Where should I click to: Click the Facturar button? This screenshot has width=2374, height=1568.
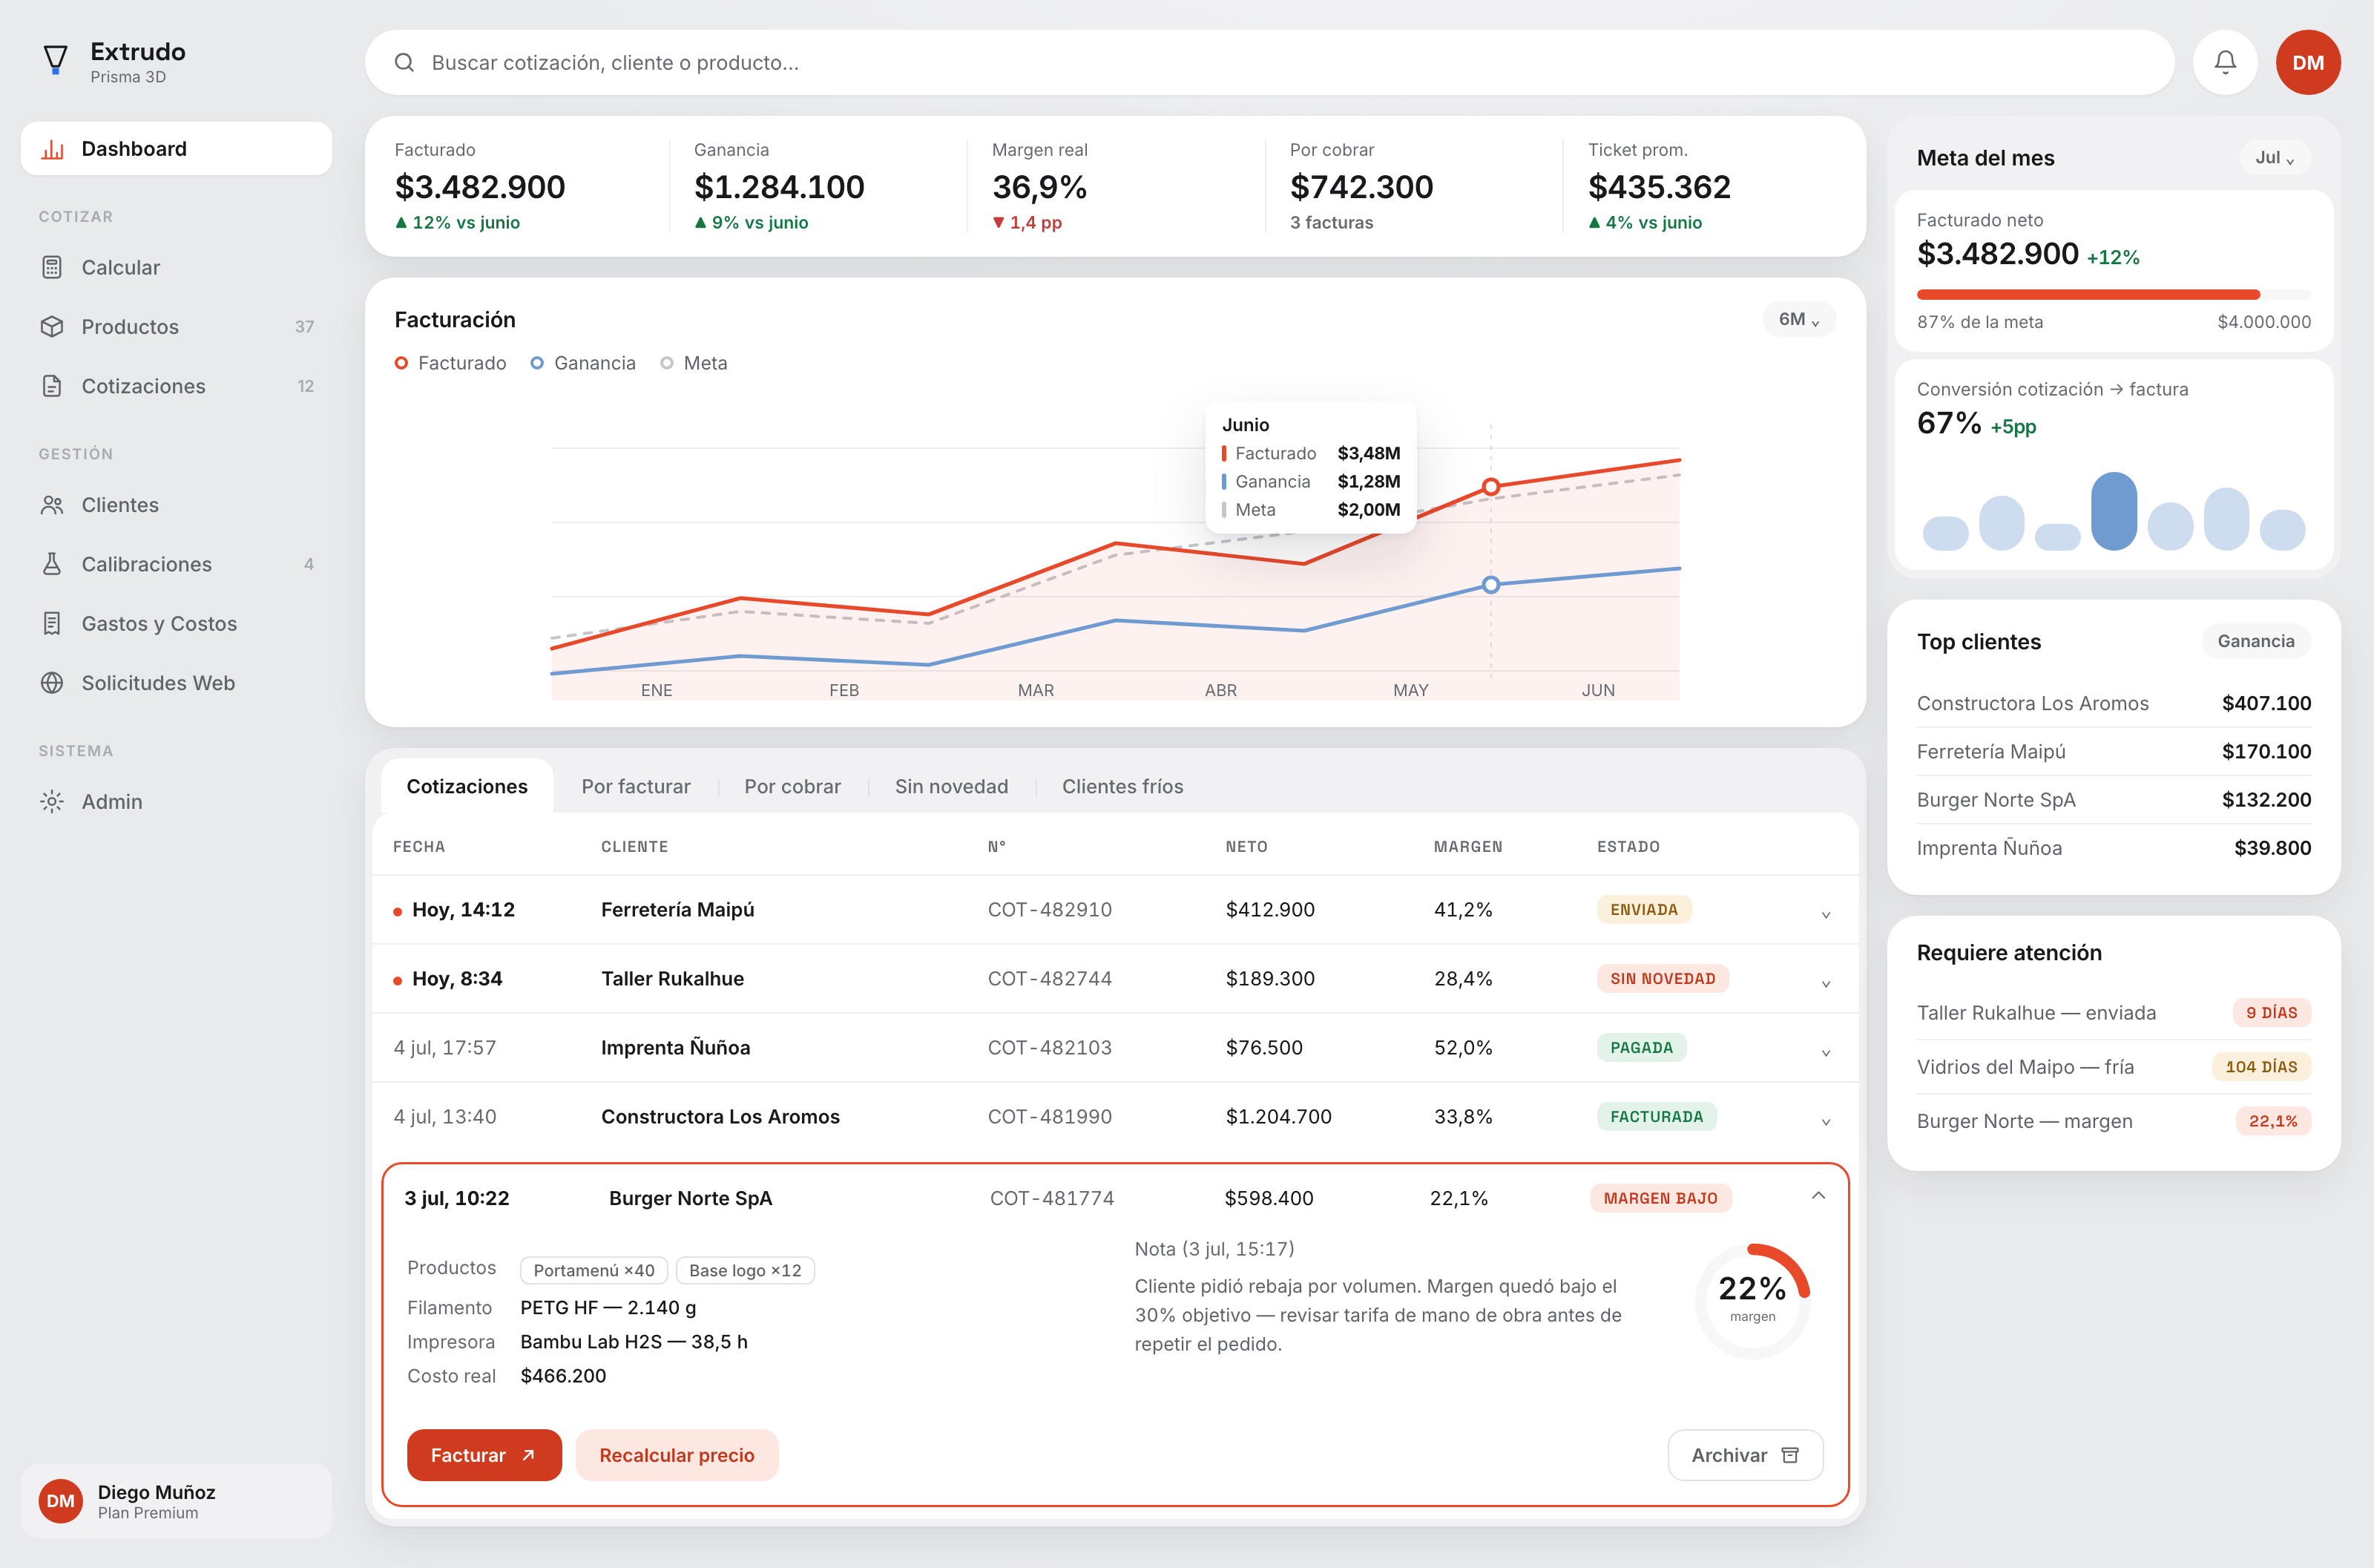484,1455
